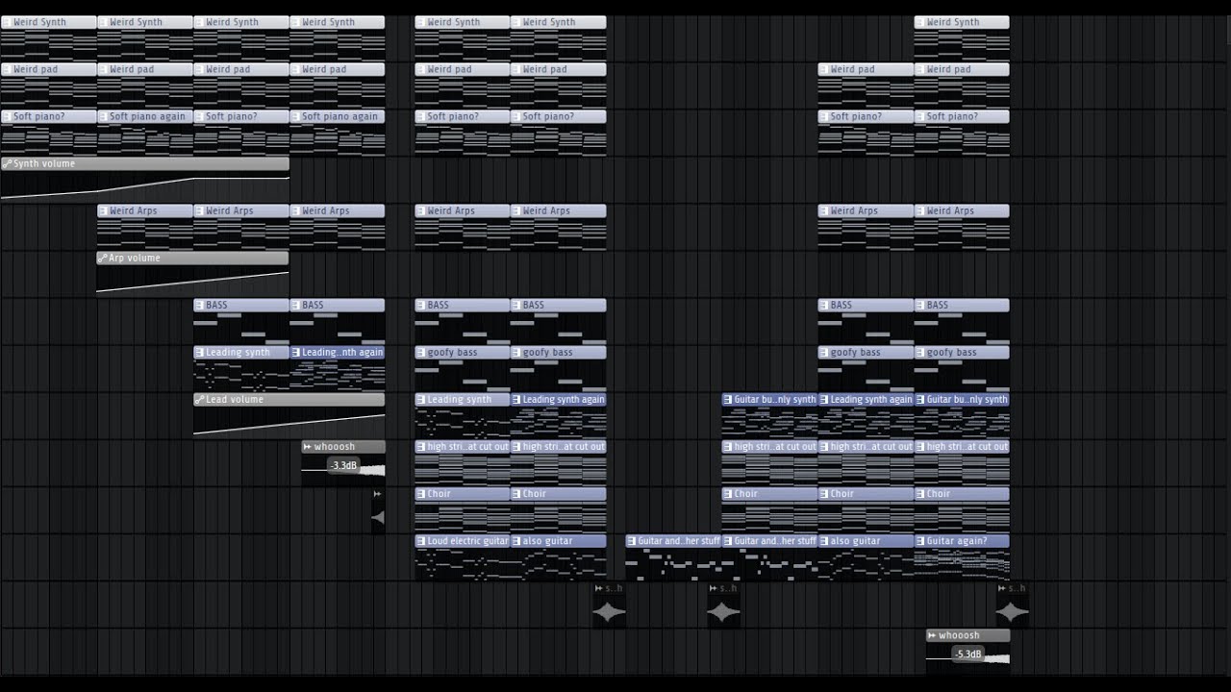Screen dimensions: 1231x692
Task: Open automation icon on Synth volume clip
Action: (8, 164)
